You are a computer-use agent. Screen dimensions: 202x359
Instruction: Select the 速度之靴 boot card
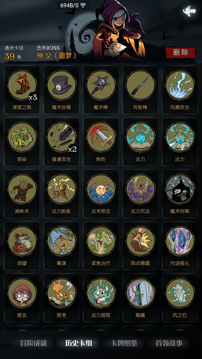coord(22,89)
